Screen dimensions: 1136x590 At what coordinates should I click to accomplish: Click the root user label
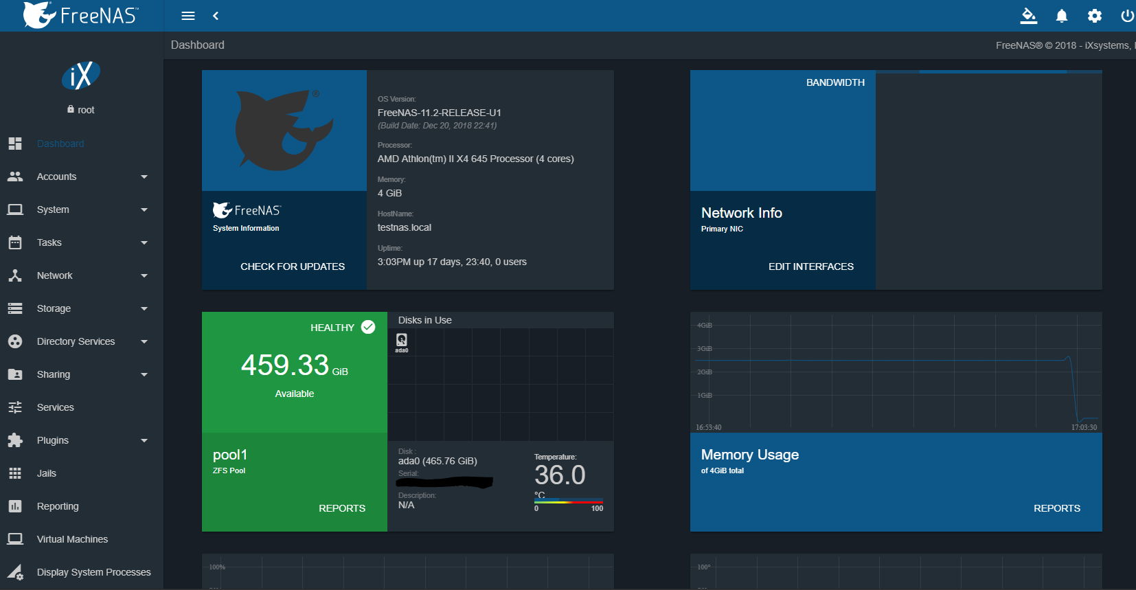(x=81, y=110)
